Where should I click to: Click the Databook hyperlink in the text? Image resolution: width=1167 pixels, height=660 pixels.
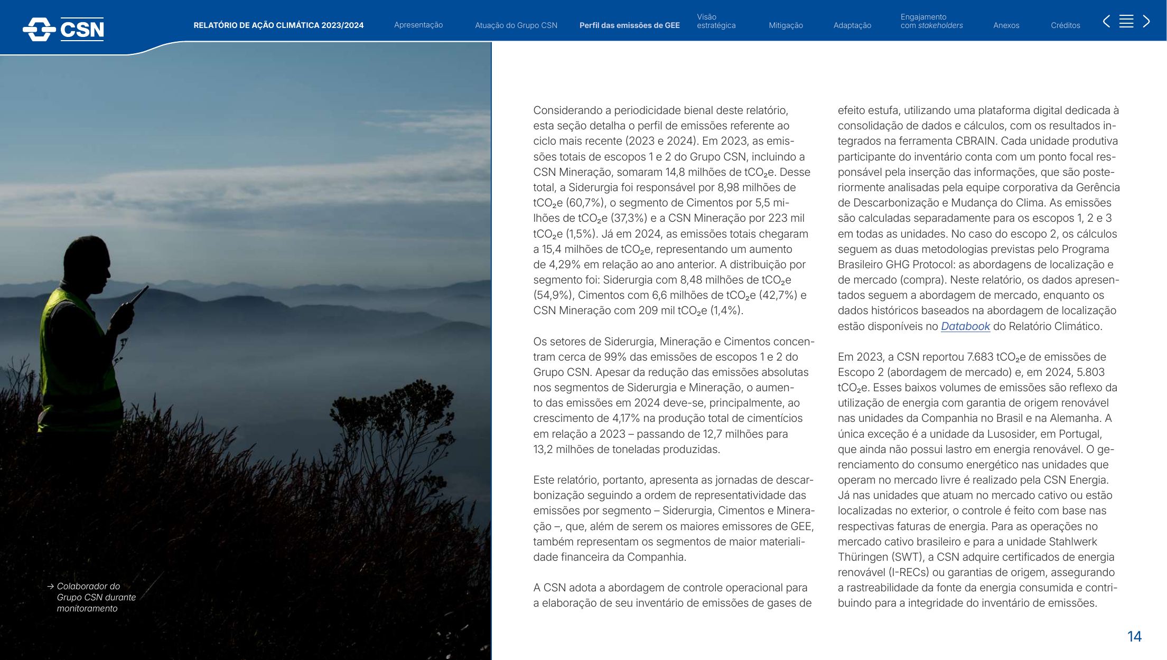click(x=965, y=326)
